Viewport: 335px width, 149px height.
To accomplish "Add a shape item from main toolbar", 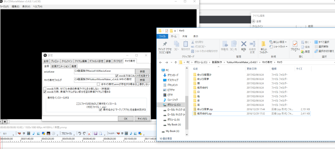I will (x=44, y=133).
